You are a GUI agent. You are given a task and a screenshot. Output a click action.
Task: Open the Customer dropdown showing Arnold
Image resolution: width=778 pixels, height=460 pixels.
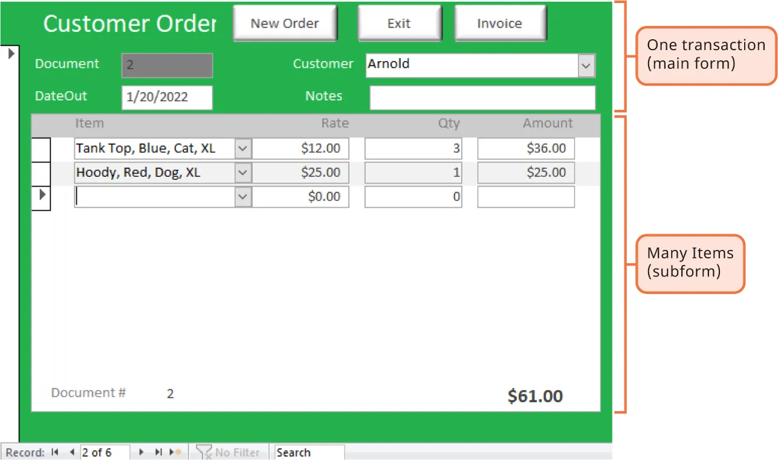coord(585,65)
